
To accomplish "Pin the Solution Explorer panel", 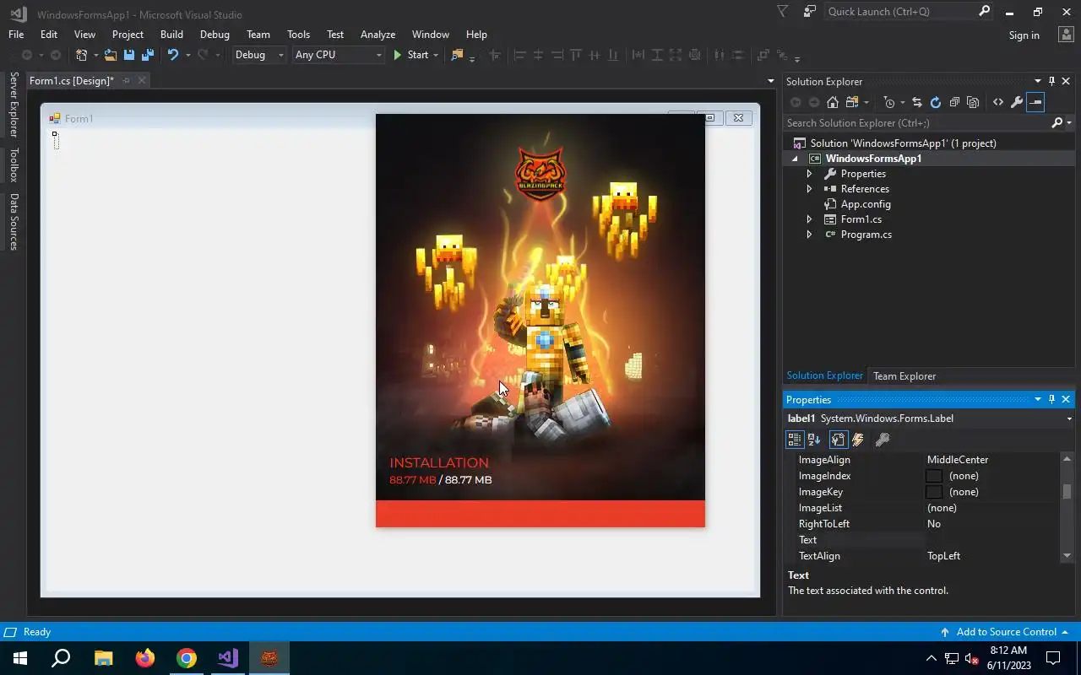I will 1051,82.
